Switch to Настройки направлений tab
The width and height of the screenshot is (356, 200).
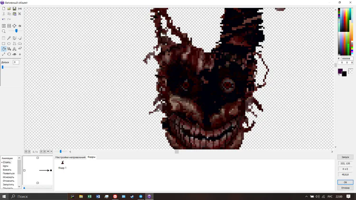point(70,157)
